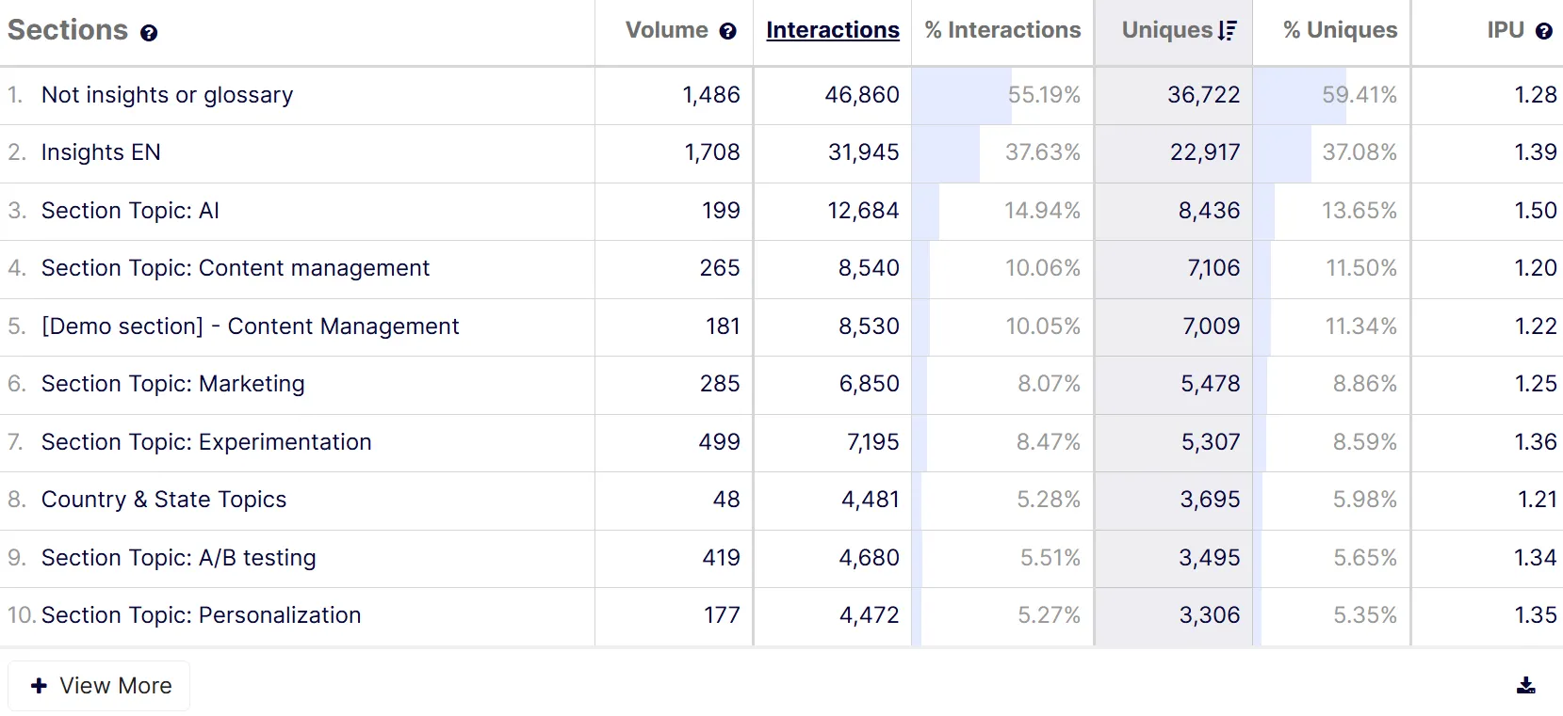Select Country & State Topics row

click(x=164, y=500)
